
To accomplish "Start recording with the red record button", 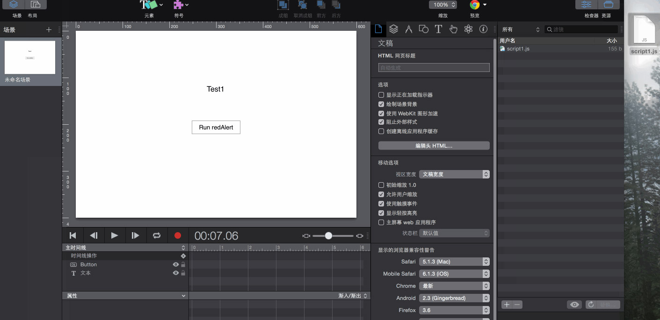I will tap(178, 235).
